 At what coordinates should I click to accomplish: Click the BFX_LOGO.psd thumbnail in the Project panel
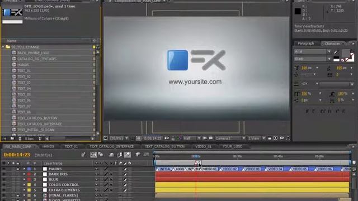pos(12,12)
